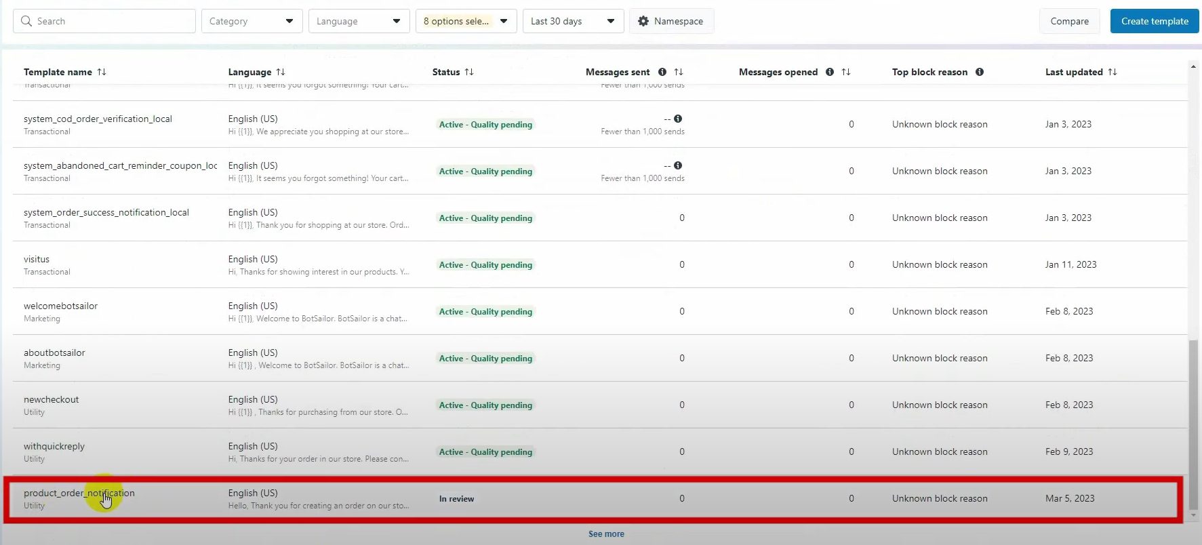Click the Namespace gear icon
The width and height of the screenshot is (1202, 545).
pyautogui.click(x=643, y=21)
